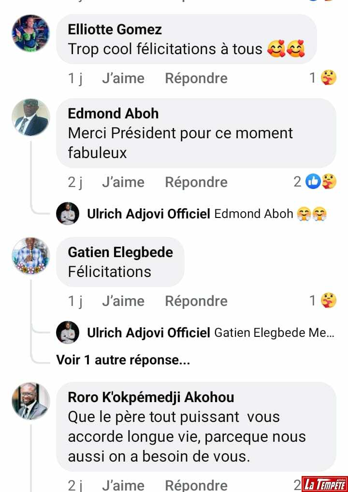The width and height of the screenshot is (348, 492).
Task: View care reaction on Elliotte Gomez's comment
Action: pos(329,78)
